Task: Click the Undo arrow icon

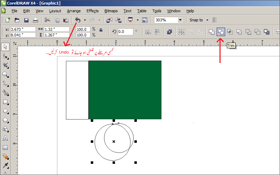Action: pos(78,20)
